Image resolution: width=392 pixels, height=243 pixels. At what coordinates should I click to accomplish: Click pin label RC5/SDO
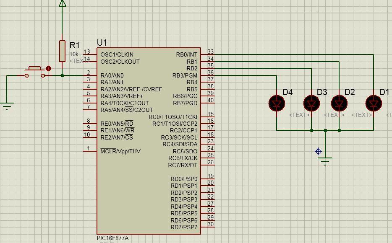tap(185, 151)
